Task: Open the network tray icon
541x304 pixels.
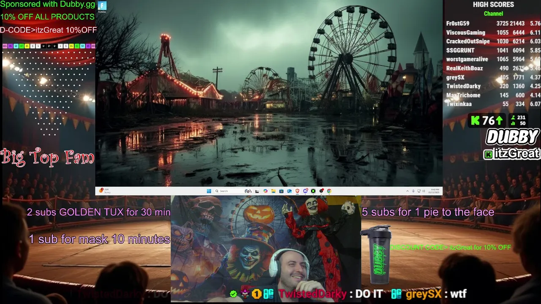Action: [x=419, y=191]
